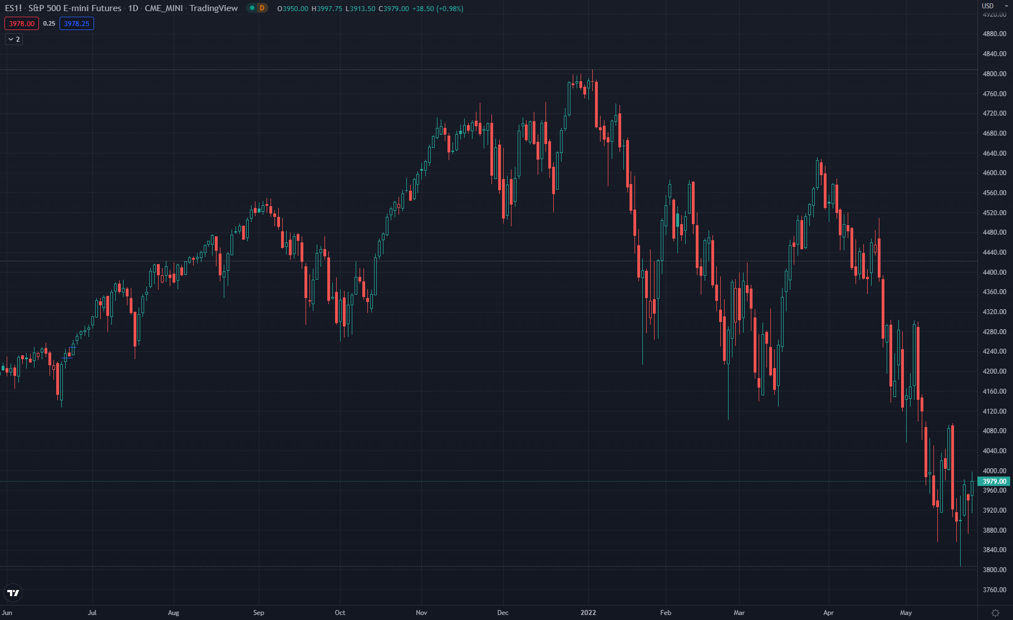Click the CME_MINI exchange label

pyautogui.click(x=164, y=8)
